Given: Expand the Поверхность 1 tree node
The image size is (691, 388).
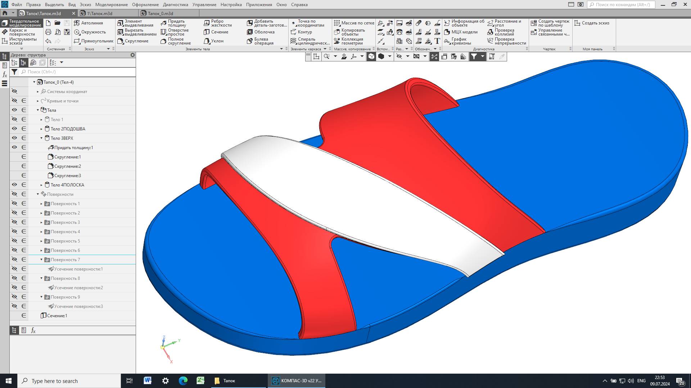Looking at the screenshot, I should point(41,204).
